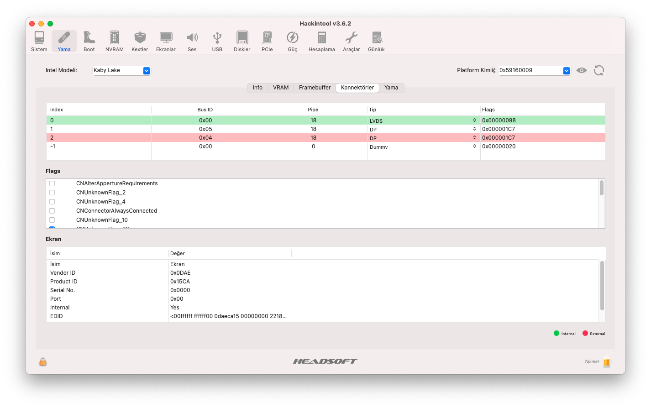Enable the CNAlterAppertureRequirements checkbox
Screen dimensions: 651x408
point(52,183)
